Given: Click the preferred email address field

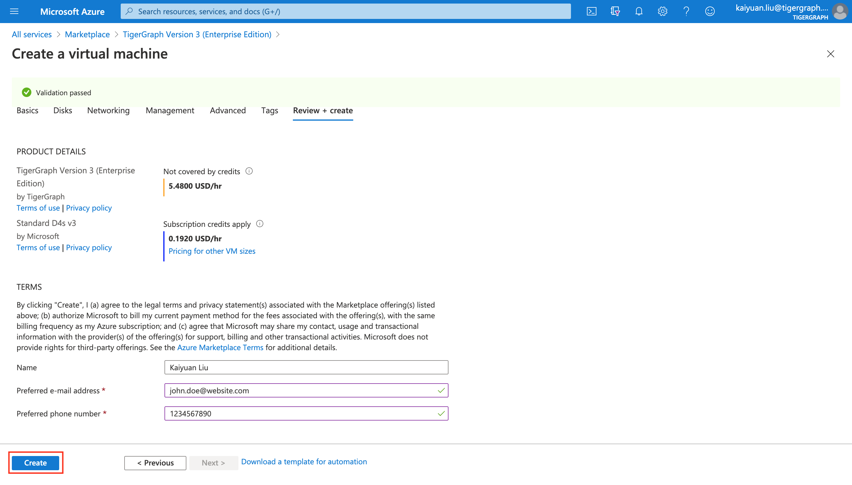Looking at the screenshot, I should click(x=306, y=390).
